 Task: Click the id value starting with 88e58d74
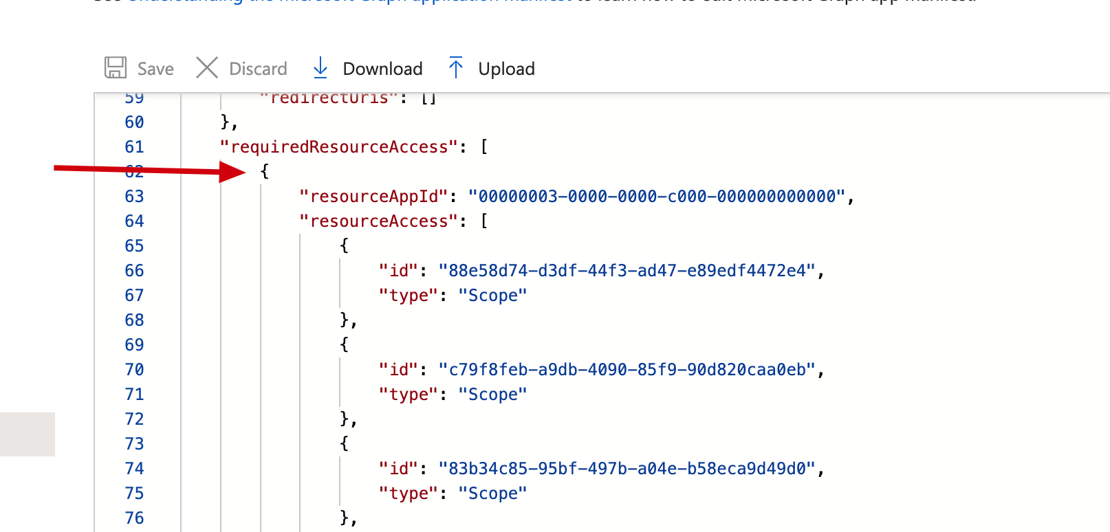tap(627, 271)
